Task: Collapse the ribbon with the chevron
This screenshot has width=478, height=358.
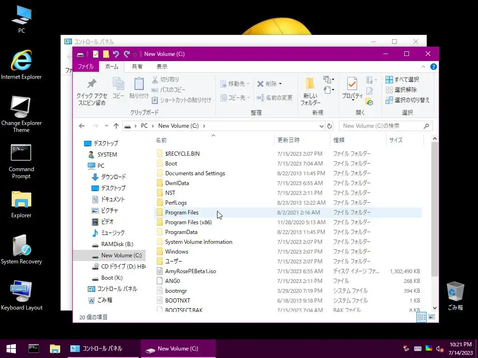Action: click(x=423, y=67)
